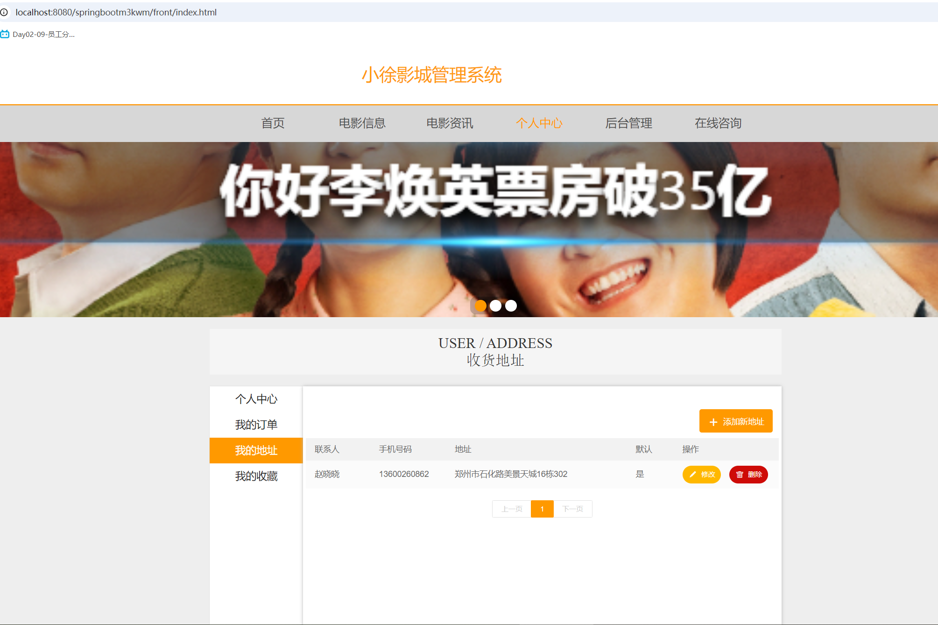Viewport: 938px width, 625px height.
Task: Click page 1 in the pagination
Action: point(542,509)
